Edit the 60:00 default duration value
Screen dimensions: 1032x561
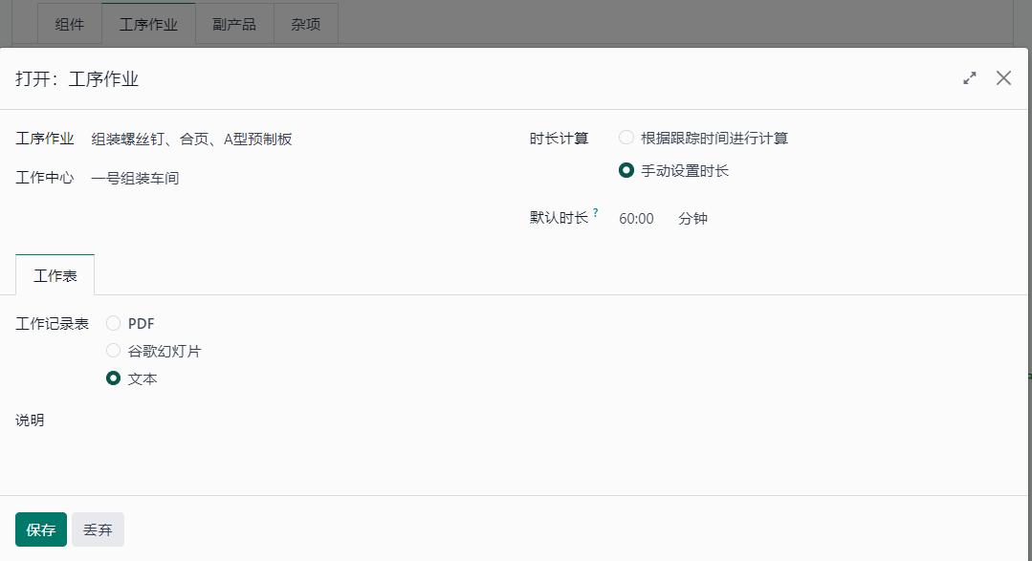637,218
